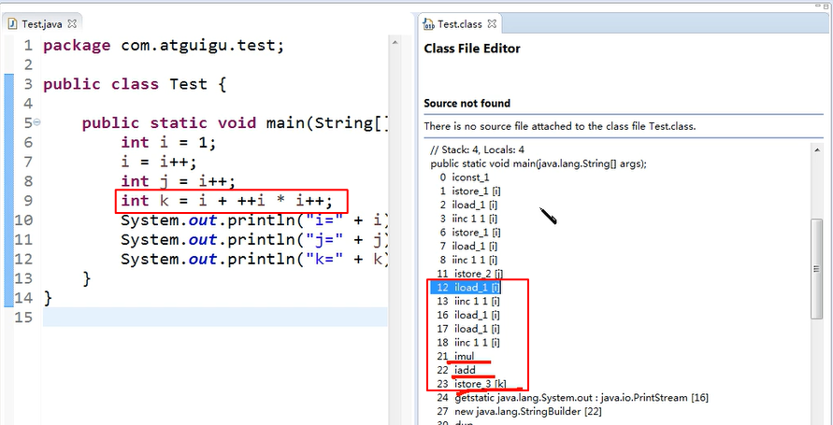833x425 pixels.
Task: Click the 'Source not found' heading
Action: 467,104
